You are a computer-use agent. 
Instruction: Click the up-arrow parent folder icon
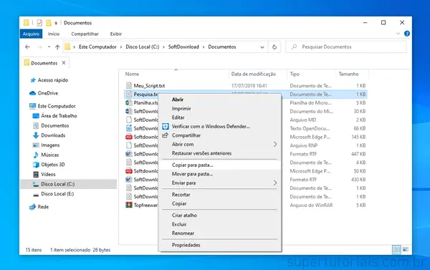[57, 47]
